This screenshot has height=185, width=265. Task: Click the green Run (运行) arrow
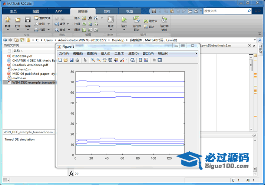tap(124, 20)
